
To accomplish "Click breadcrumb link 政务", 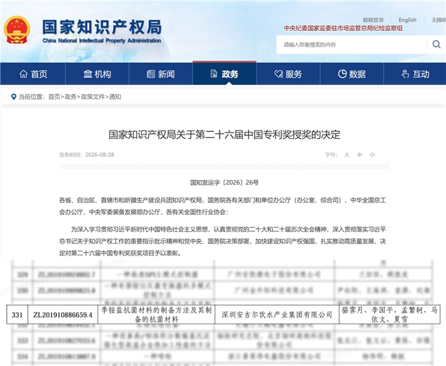I will (70, 97).
